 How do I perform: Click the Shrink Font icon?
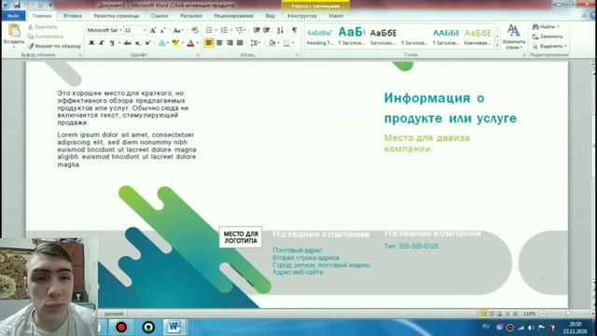coord(162,31)
